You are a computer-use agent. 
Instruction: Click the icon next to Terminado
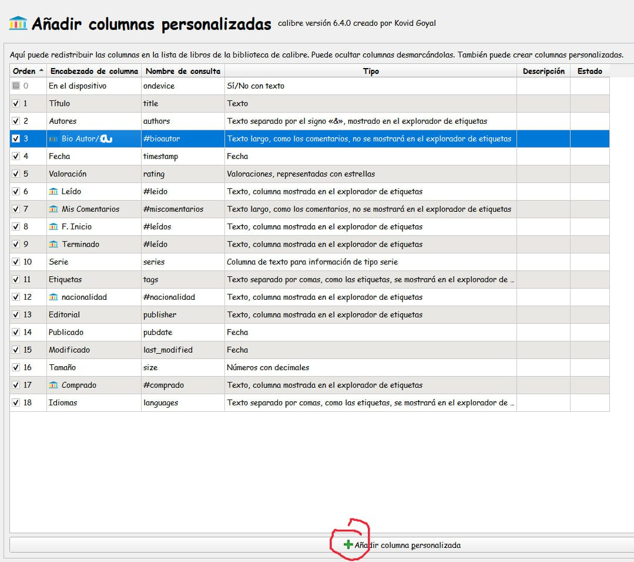pyautogui.click(x=53, y=244)
